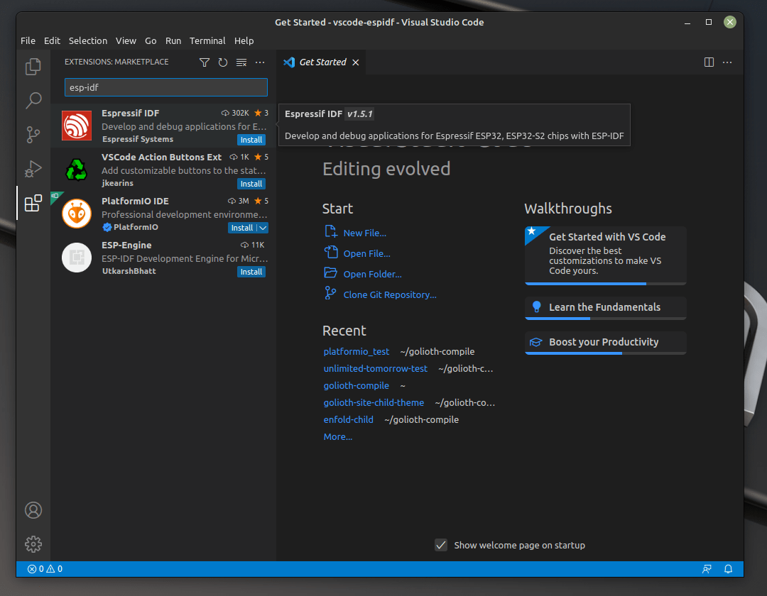Open the extensions filter dropdown
Viewport: 767px width, 596px height.
pyautogui.click(x=205, y=62)
